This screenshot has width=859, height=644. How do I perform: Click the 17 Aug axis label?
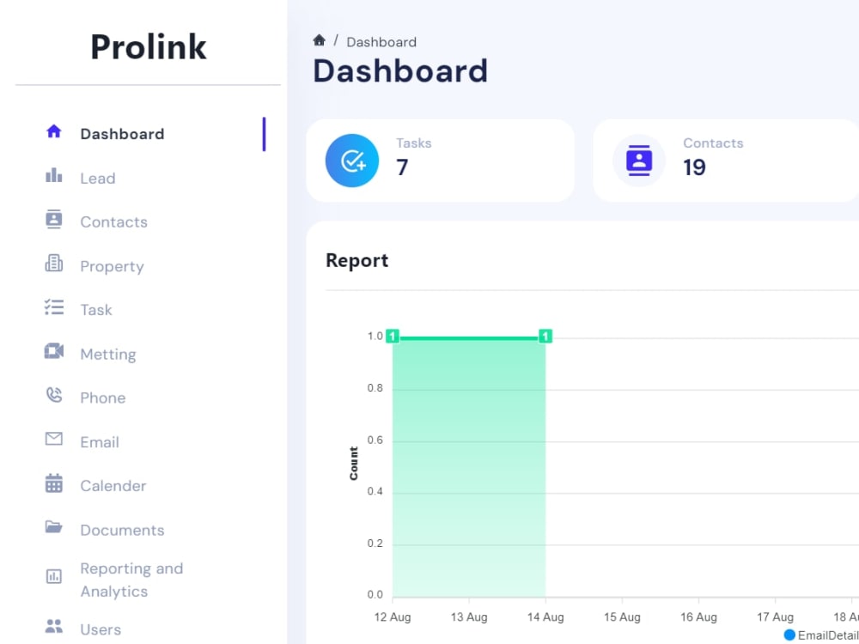pyautogui.click(x=775, y=617)
